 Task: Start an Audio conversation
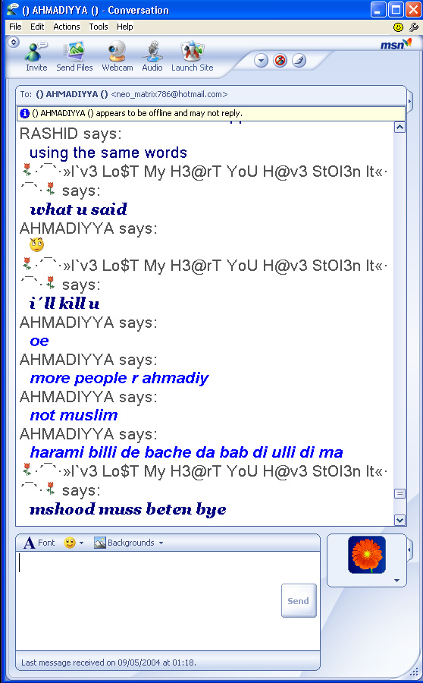tap(152, 55)
